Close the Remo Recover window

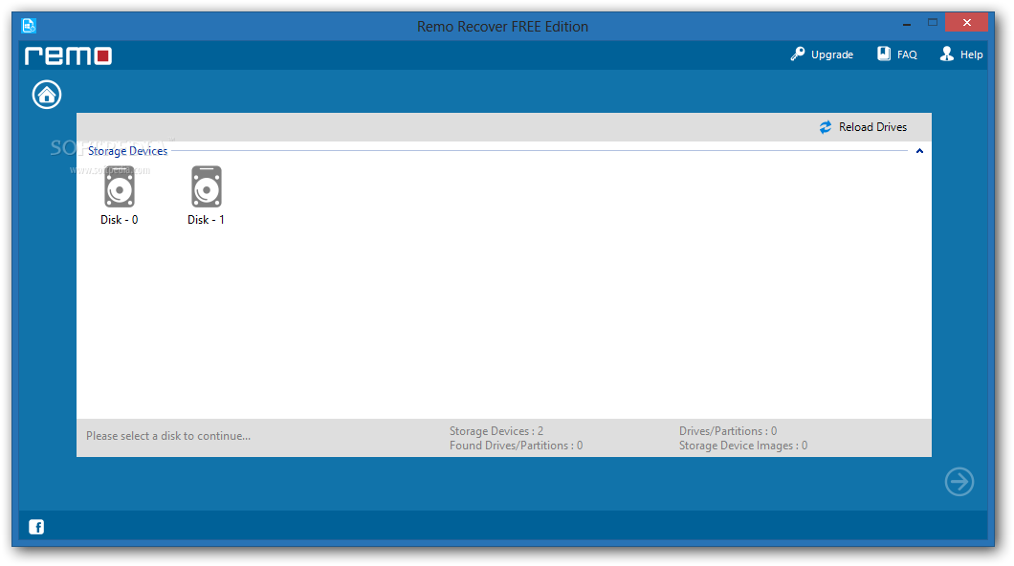tap(966, 23)
